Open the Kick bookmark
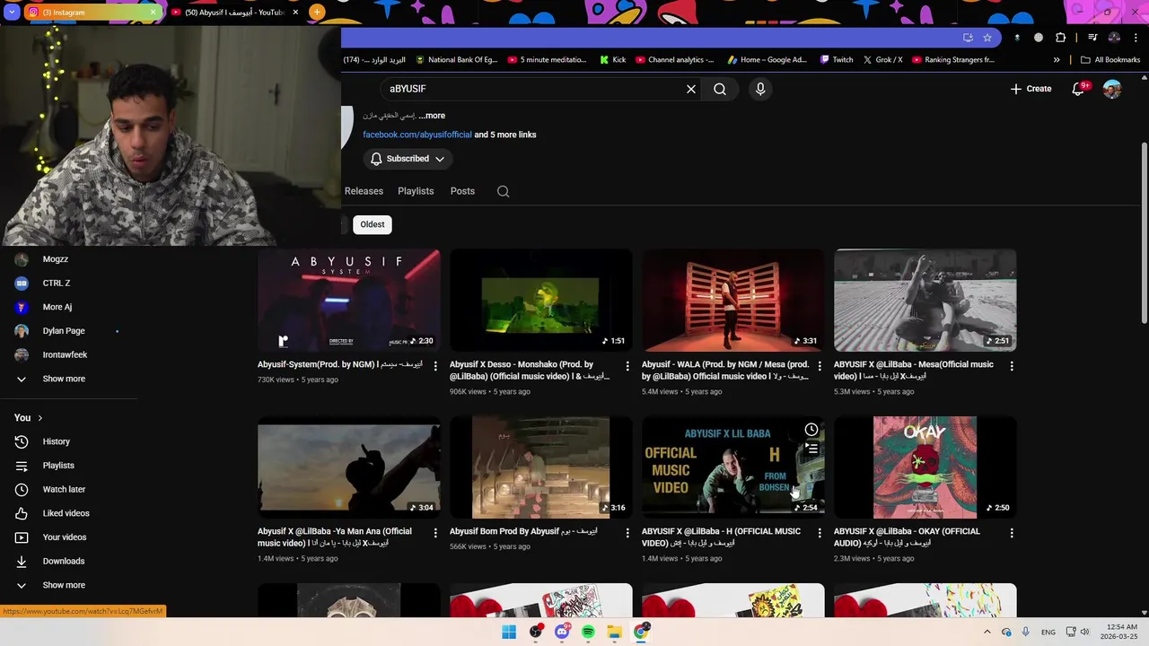The height and width of the screenshot is (646, 1149). (x=612, y=60)
